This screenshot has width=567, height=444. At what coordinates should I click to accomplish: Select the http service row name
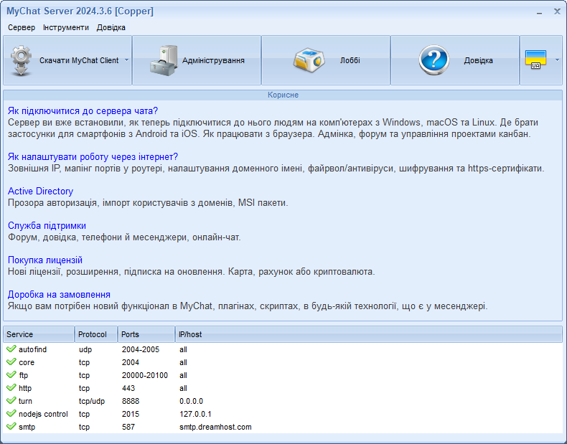(25, 388)
